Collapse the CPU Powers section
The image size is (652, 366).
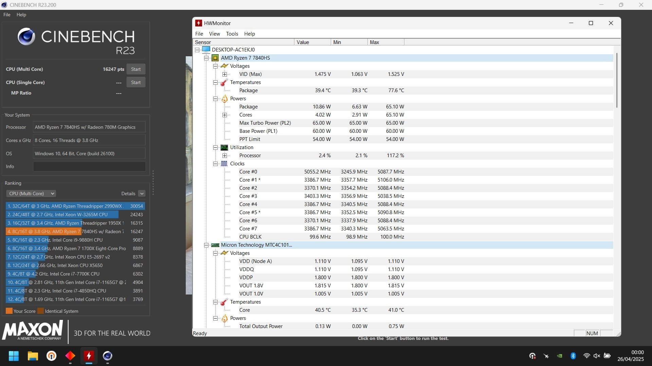pyautogui.click(x=215, y=99)
